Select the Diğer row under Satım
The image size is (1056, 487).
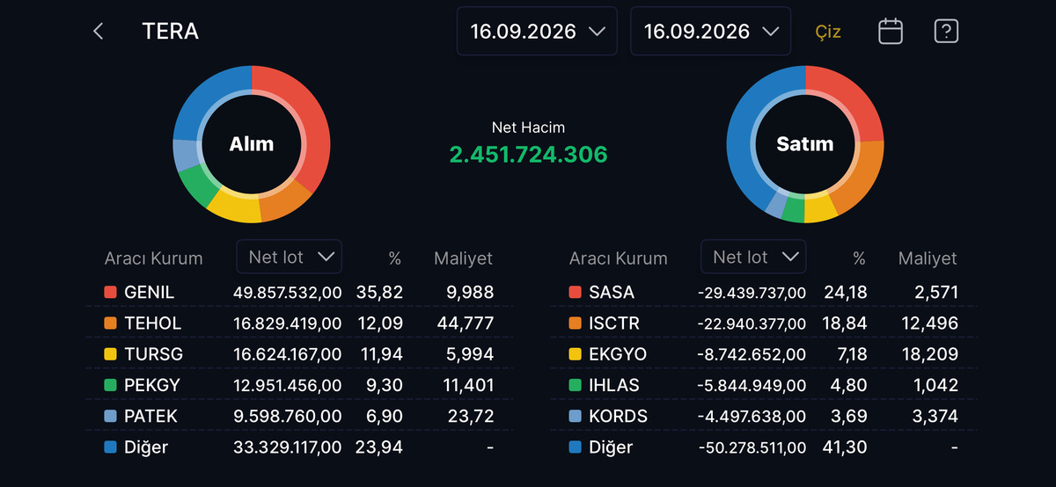[x=764, y=447]
